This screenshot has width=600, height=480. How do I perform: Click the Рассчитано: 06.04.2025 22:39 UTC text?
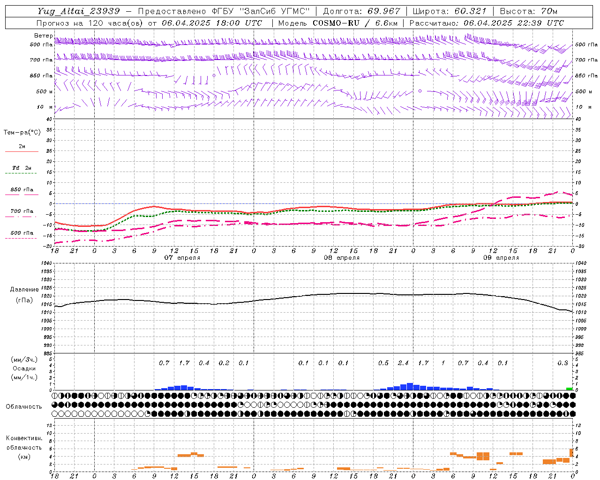click(x=487, y=23)
